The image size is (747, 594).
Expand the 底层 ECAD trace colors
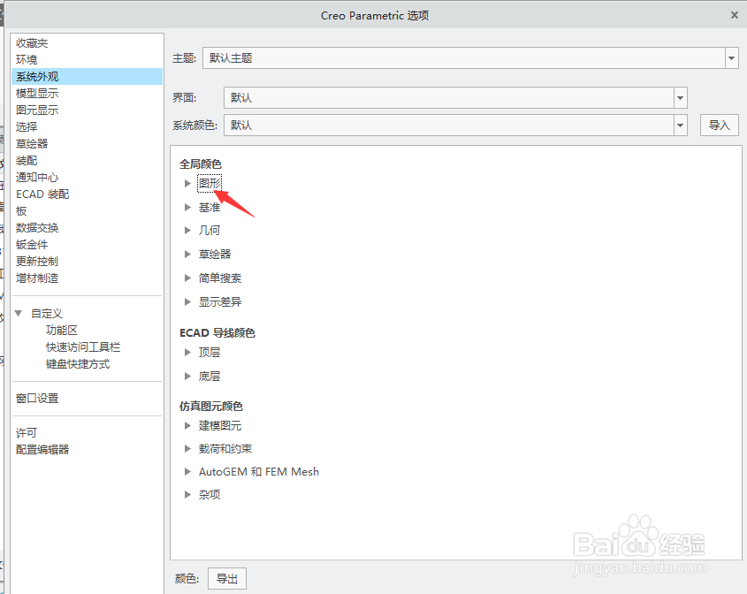pos(187,377)
